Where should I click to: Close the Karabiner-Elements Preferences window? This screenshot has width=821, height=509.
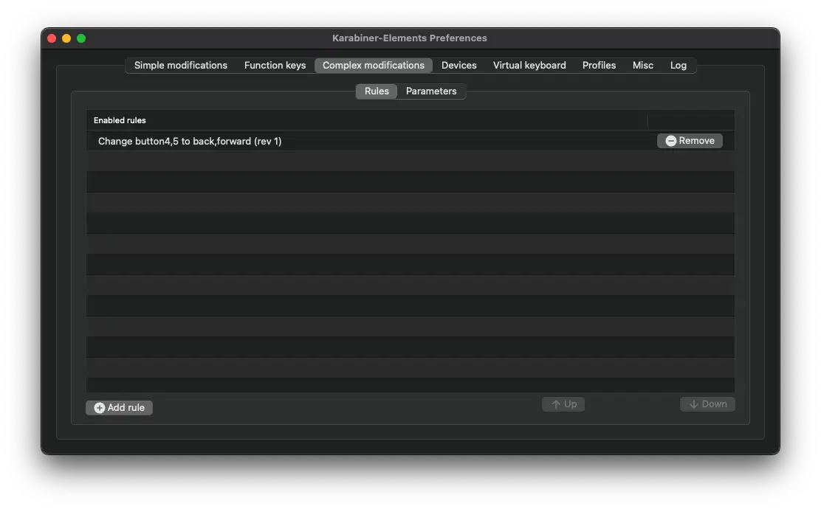tap(52, 38)
